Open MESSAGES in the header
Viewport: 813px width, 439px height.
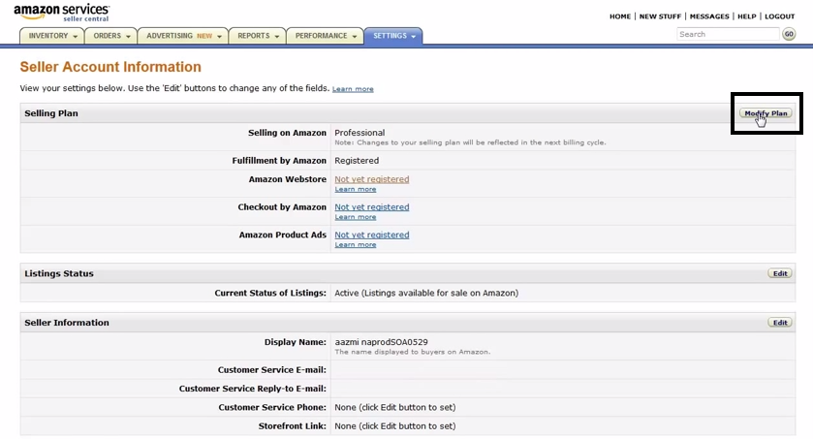[709, 16]
